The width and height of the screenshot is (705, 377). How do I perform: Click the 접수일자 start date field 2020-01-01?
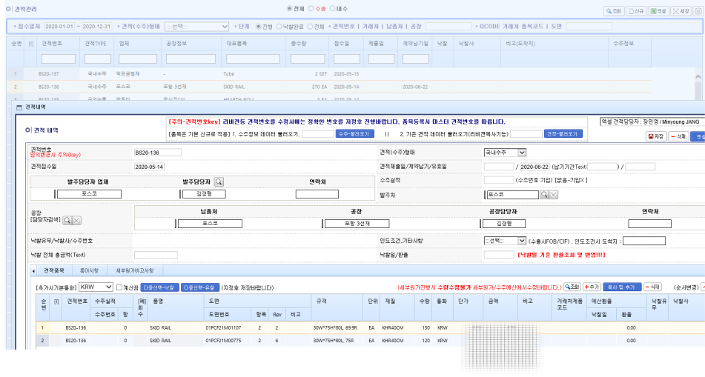coord(59,27)
